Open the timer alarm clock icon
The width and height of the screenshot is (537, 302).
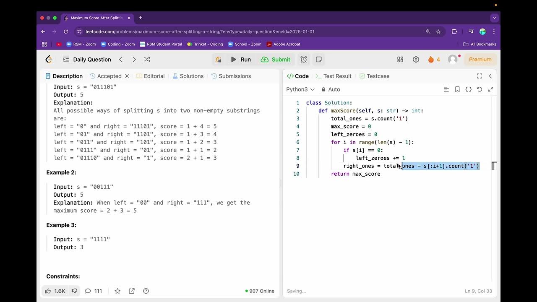[304, 60]
